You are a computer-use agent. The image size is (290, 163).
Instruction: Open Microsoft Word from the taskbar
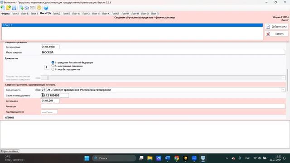(x=168, y=158)
